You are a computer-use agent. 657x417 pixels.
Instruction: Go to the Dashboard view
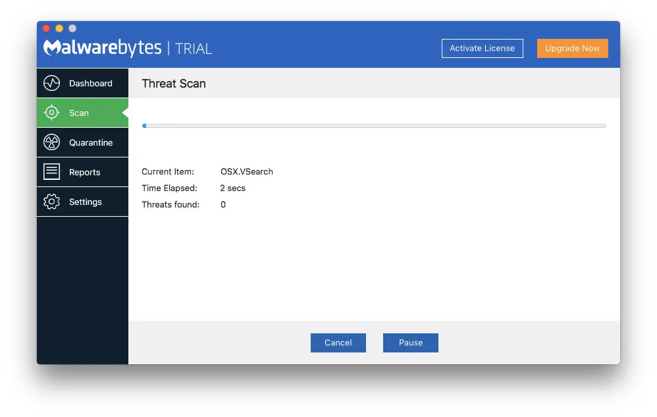[x=90, y=83]
